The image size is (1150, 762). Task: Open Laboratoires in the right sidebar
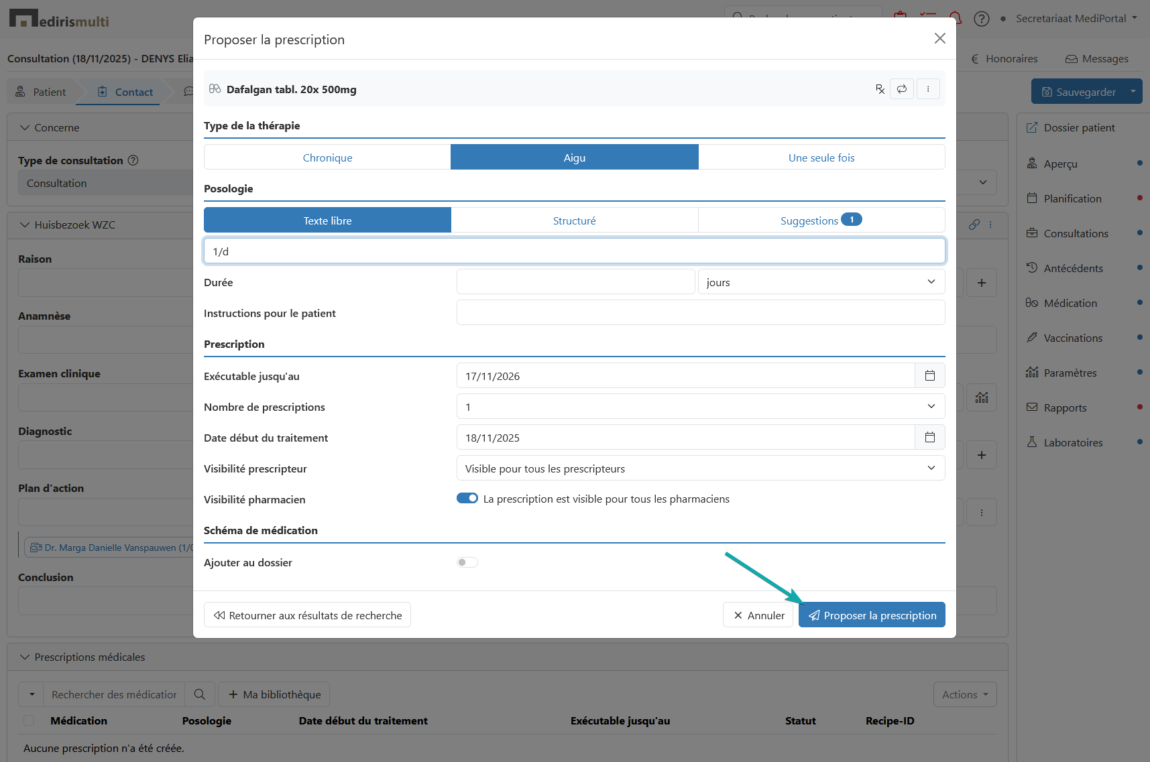[x=1073, y=442]
